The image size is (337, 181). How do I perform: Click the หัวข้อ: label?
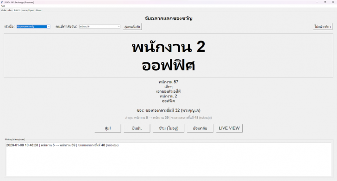(x=9, y=27)
